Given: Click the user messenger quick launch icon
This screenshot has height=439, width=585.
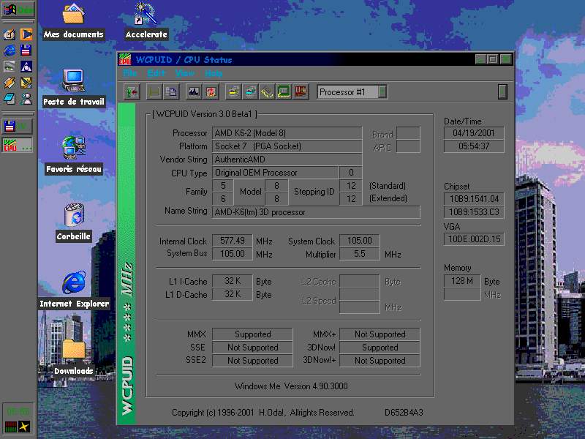Looking at the screenshot, I should tap(26, 99).
